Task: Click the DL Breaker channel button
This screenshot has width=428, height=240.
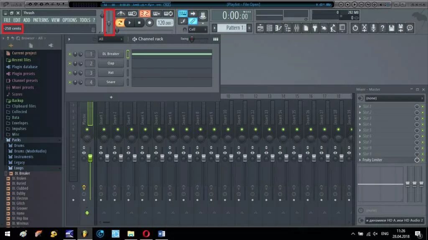Action: pos(111,54)
